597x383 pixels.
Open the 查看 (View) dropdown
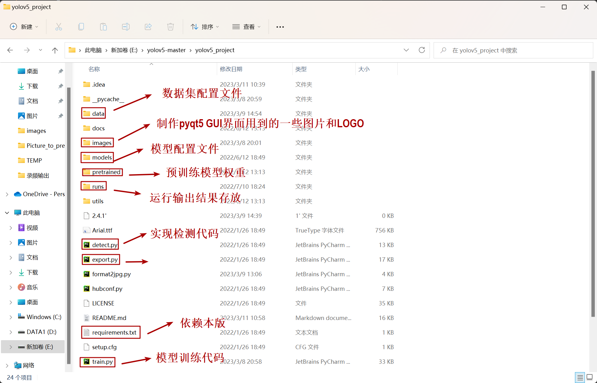click(246, 27)
